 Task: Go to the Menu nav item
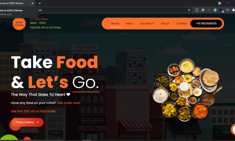pos(130,23)
